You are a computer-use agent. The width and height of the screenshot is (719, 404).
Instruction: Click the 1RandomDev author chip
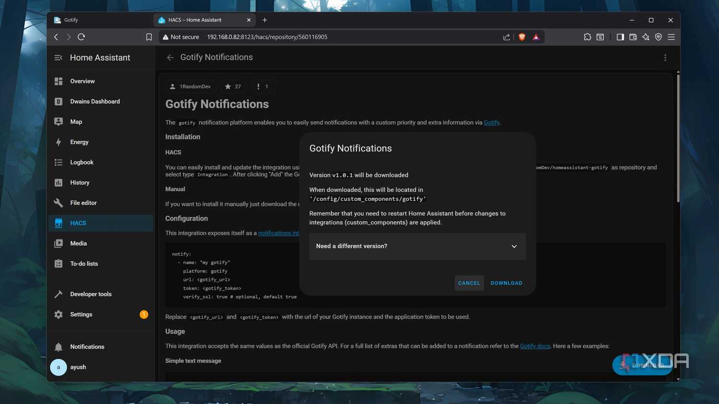click(x=190, y=87)
